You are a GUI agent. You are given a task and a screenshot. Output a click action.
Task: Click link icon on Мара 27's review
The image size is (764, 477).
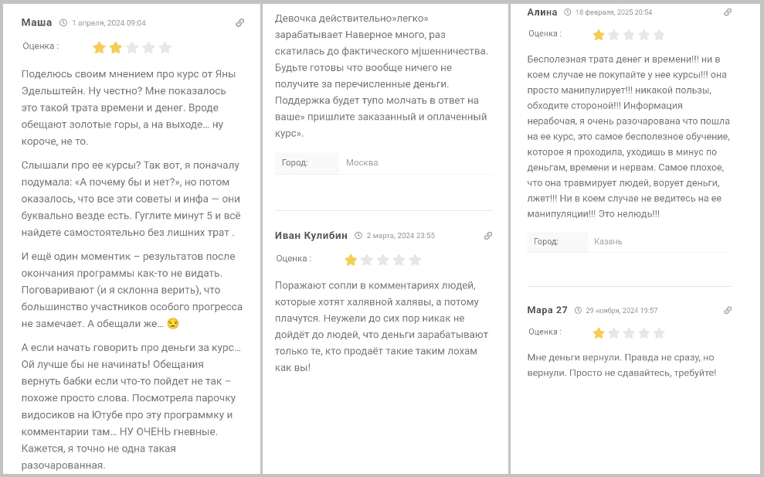728,310
